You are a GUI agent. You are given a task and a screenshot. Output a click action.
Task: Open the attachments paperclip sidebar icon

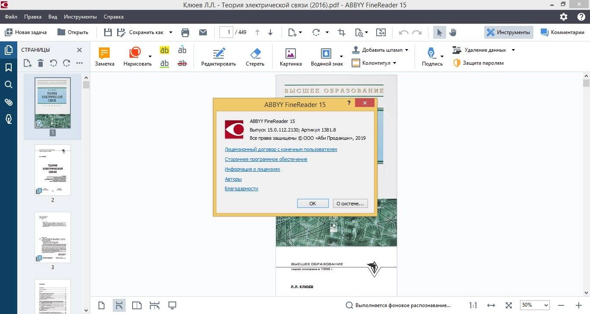tap(9, 102)
